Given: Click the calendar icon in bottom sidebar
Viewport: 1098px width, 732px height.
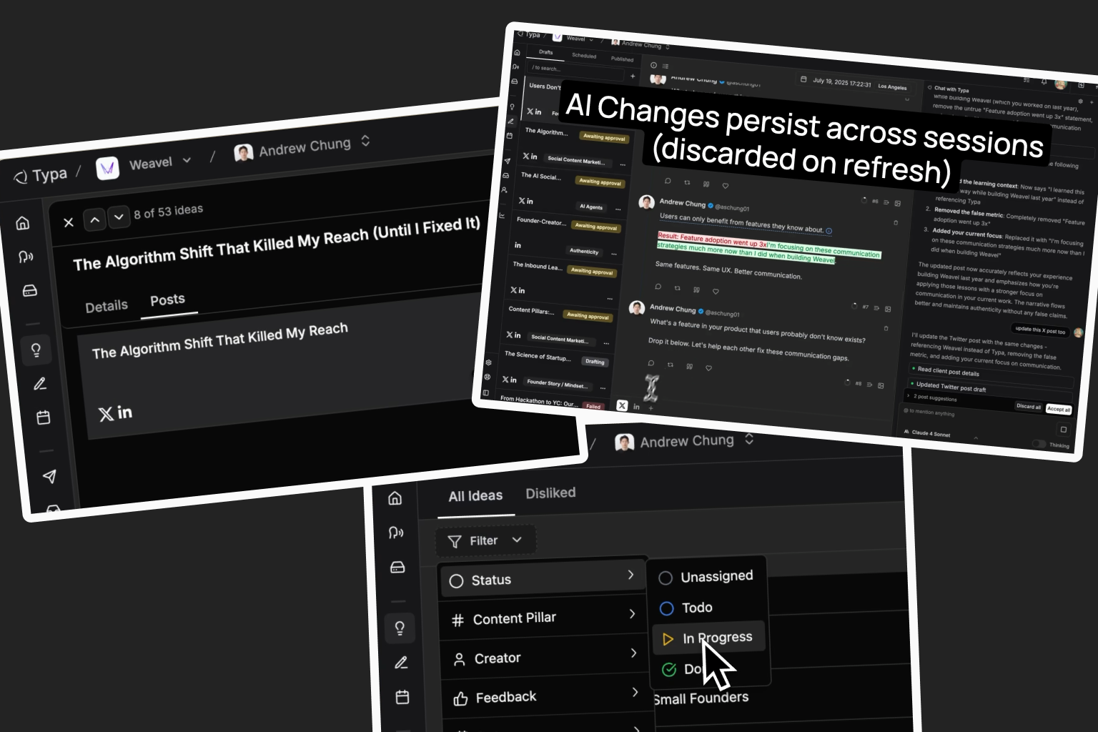Looking at the screenshot, I should pyautogui.click(x=402, y=697).
